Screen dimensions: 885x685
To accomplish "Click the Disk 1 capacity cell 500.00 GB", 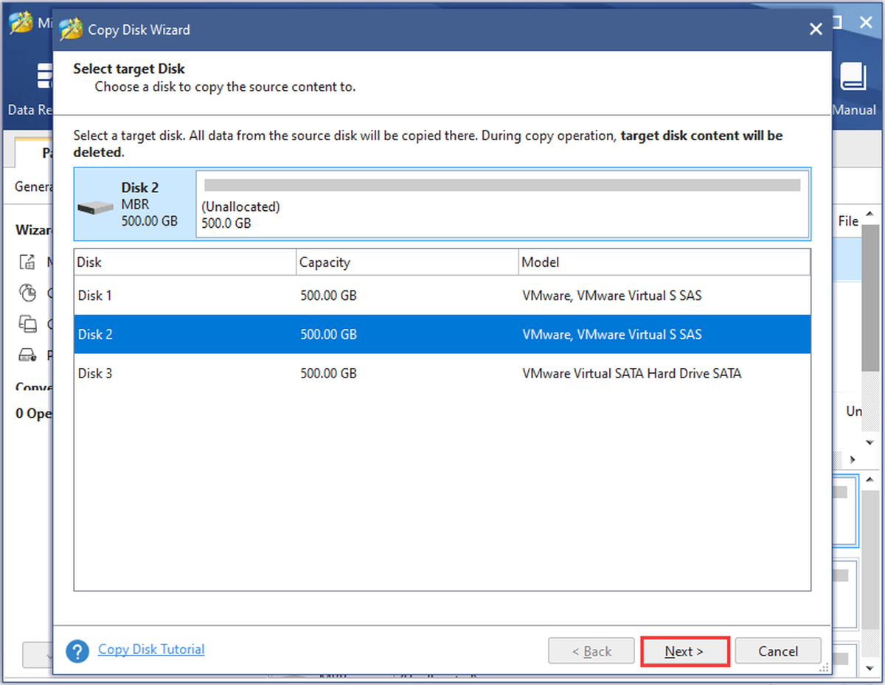I will 328,296.
